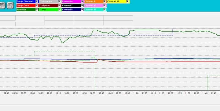
Task: Click the 10:25 time axis label
Action: 75,93
